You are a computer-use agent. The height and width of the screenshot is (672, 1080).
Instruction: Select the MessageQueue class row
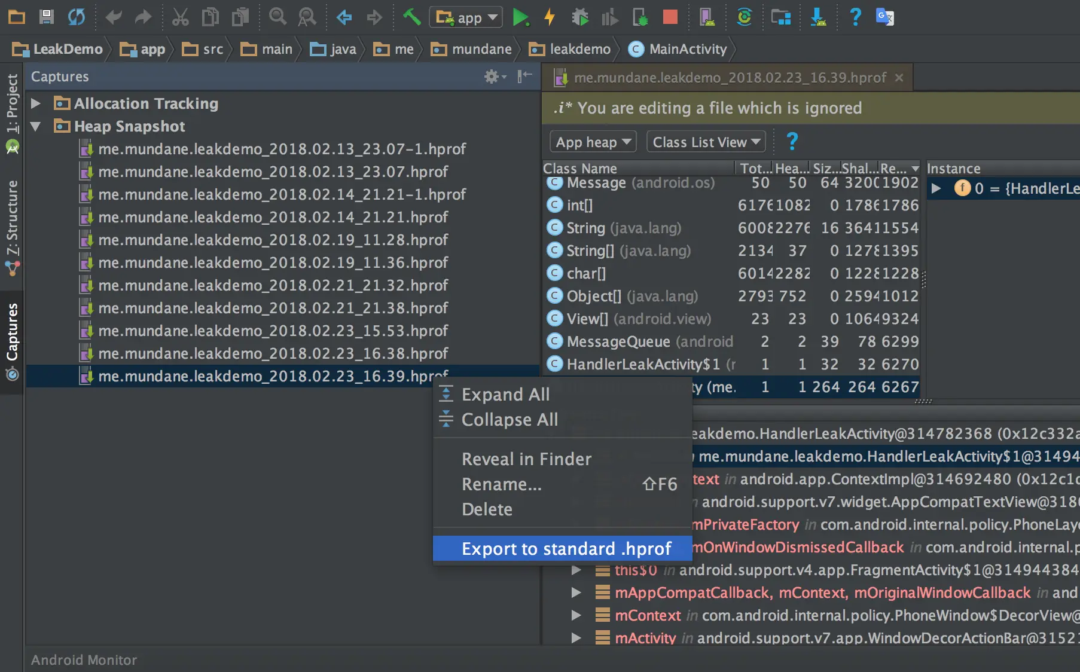point(731,341)
